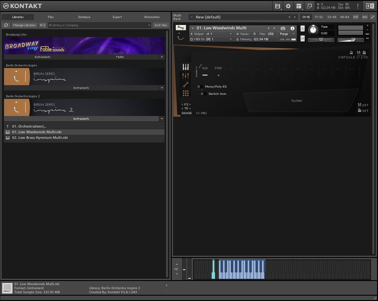Sort libraries with the A-Z button

tap(43, 25)
